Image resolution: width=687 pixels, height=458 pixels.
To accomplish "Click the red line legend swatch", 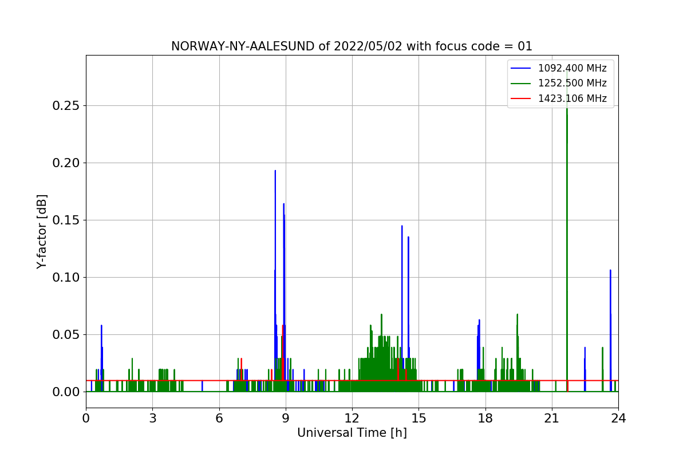I will pyautogui.click(x=520, y=98).
